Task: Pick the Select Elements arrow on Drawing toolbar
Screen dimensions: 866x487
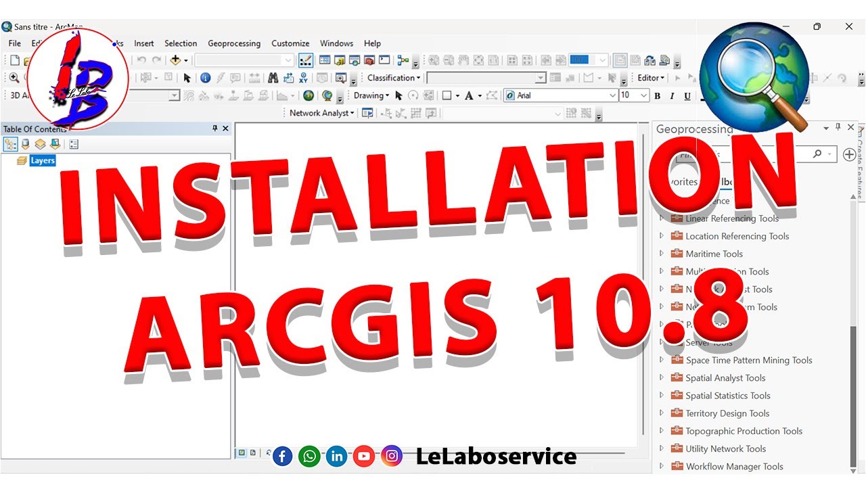Action: point(398,95)
